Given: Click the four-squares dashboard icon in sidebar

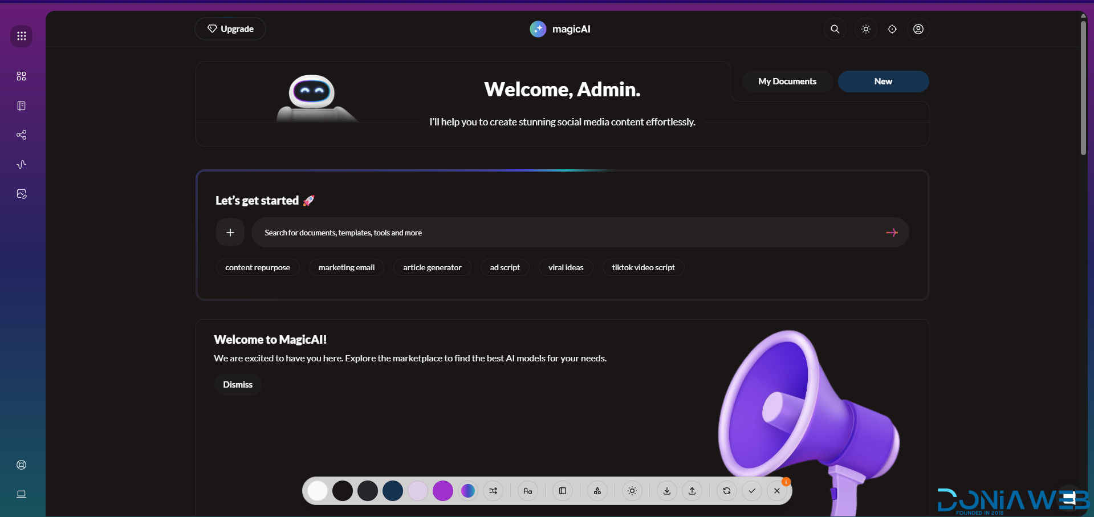Looking at the screenshot, I should click(x=22, y=76).
